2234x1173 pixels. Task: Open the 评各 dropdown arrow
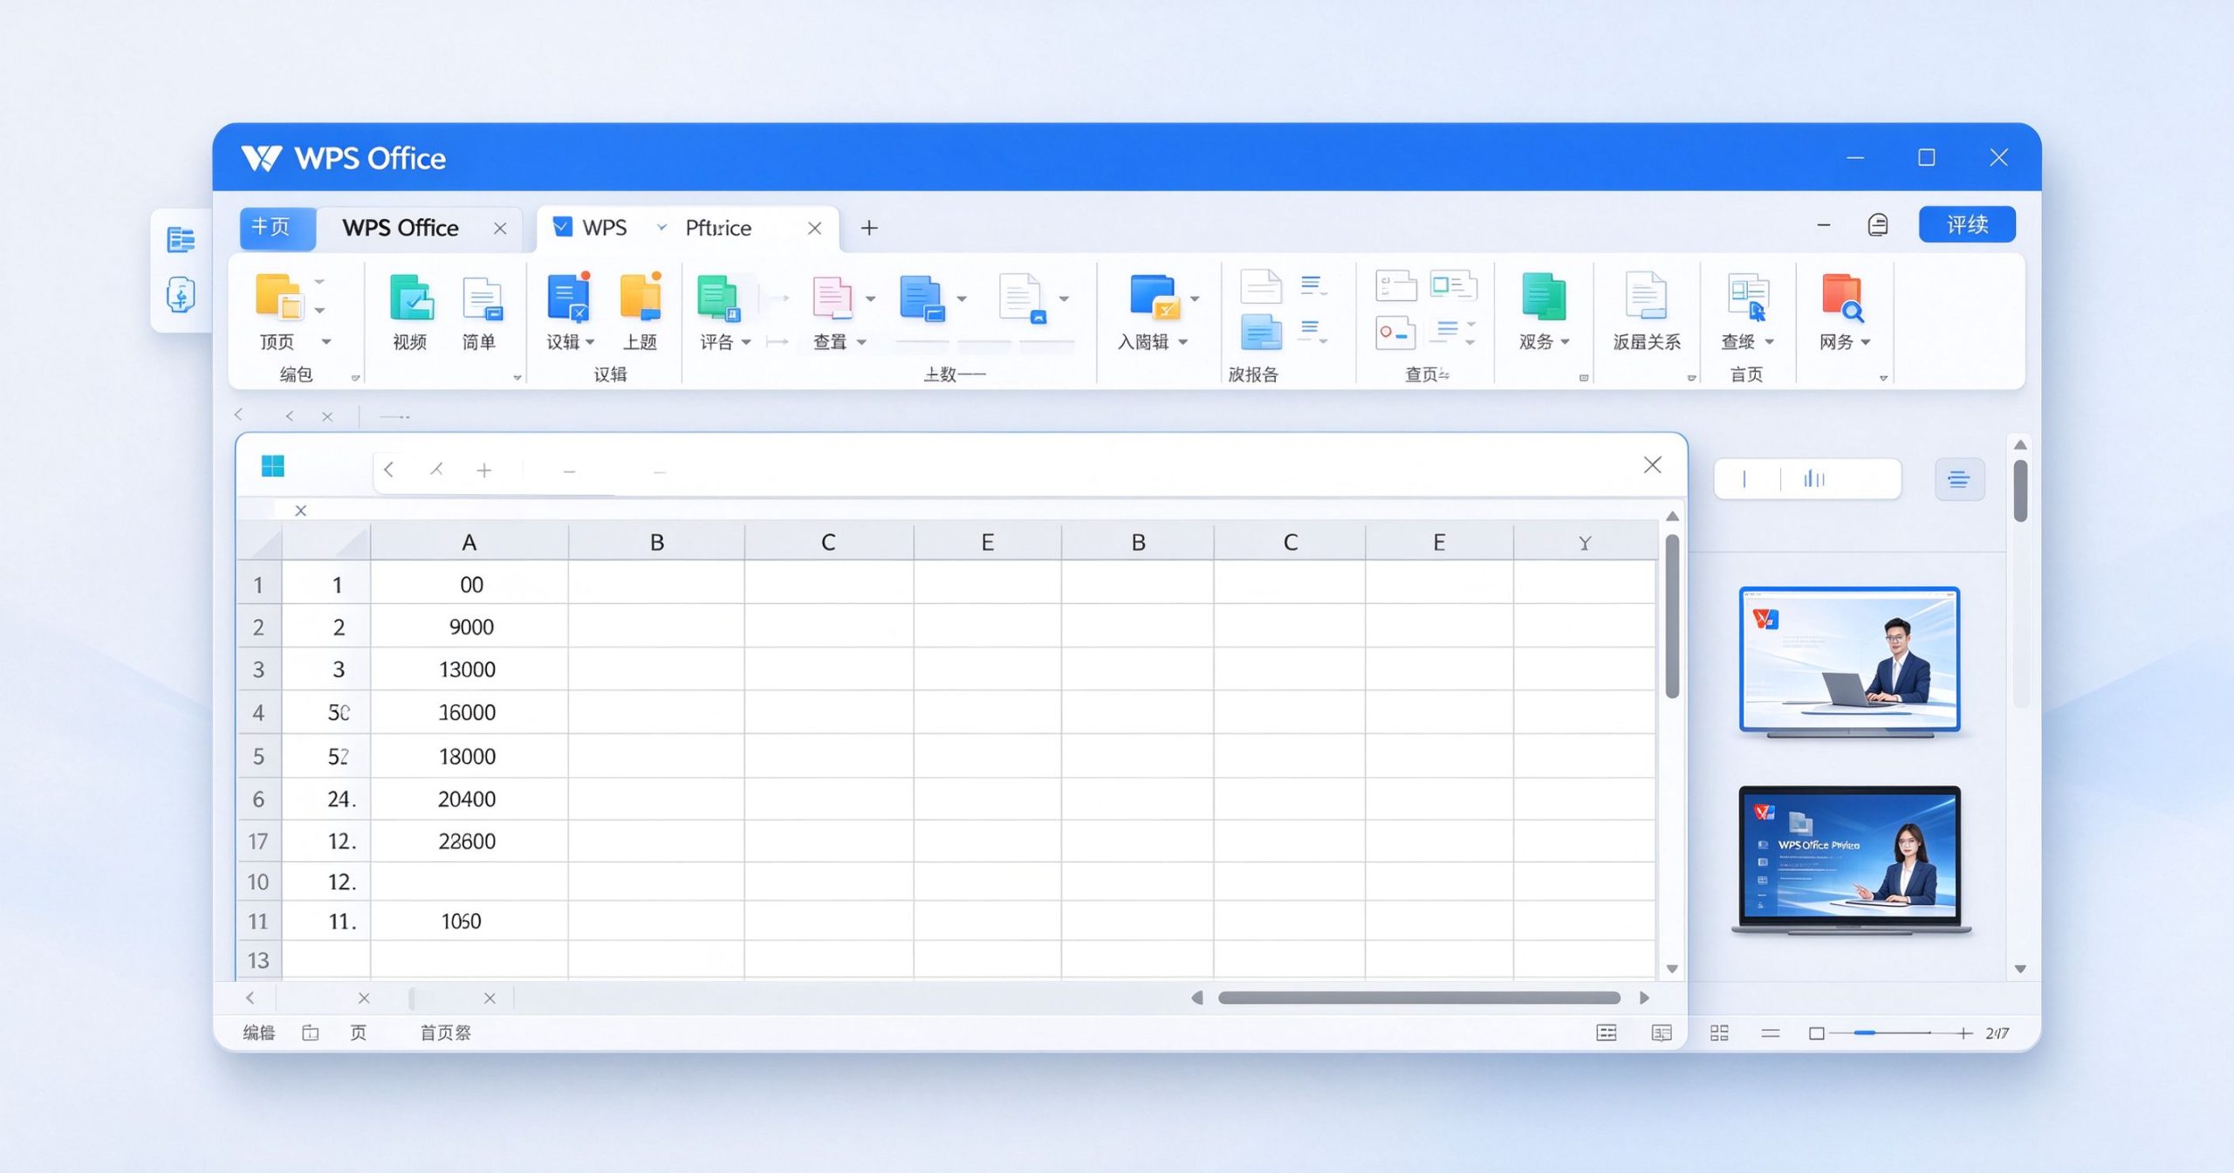click(746, 342)
